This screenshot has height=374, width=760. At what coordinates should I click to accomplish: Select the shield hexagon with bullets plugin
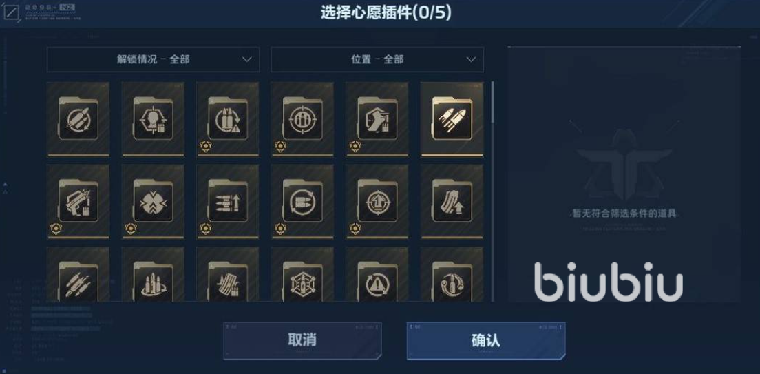tap(377, 119)
